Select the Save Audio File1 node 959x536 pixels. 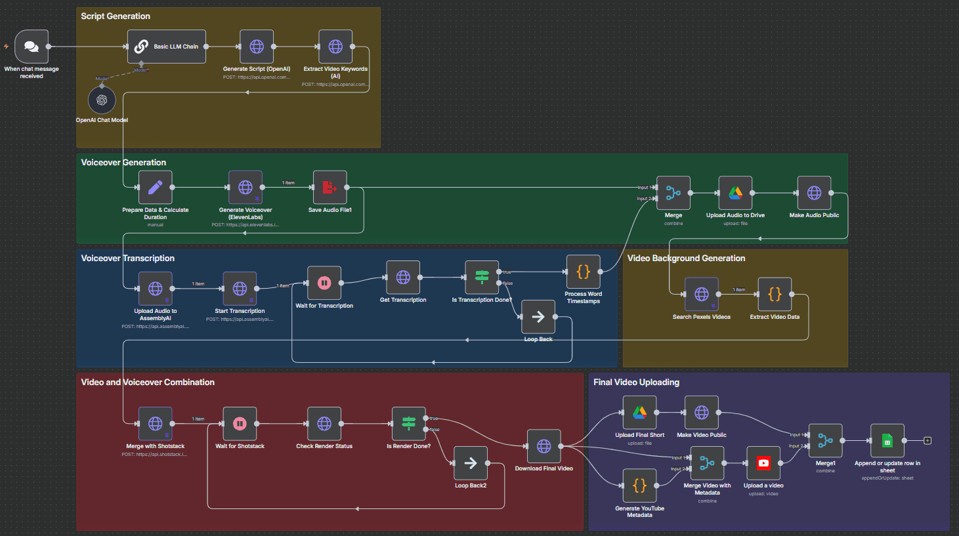click(x=330, y=187)
